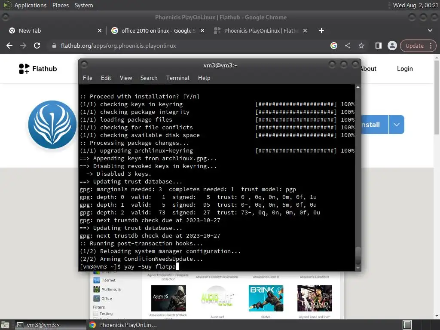The width and height of the screenshot is (440, 330).
Task: Click the terminal prompt line with yay command
Action: point(129,266)
